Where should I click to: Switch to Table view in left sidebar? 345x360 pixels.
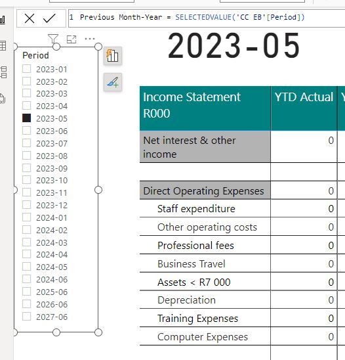pyautogui.click(x=3, y=46)
